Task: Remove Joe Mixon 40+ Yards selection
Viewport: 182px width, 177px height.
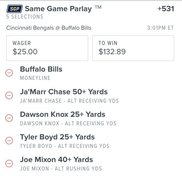Action: click(x=9, y=163)
